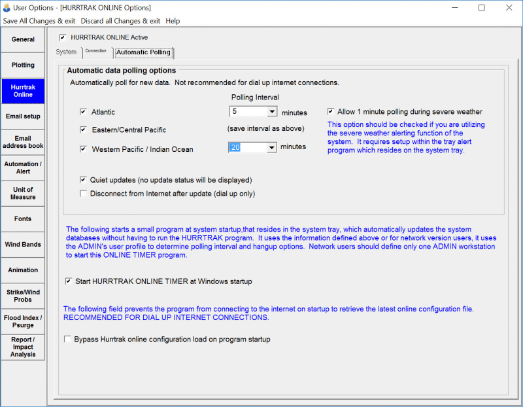The height and width of the screenshot is (407, 523).
Task: Switch to the System tab
Action: tap(66, 52)
